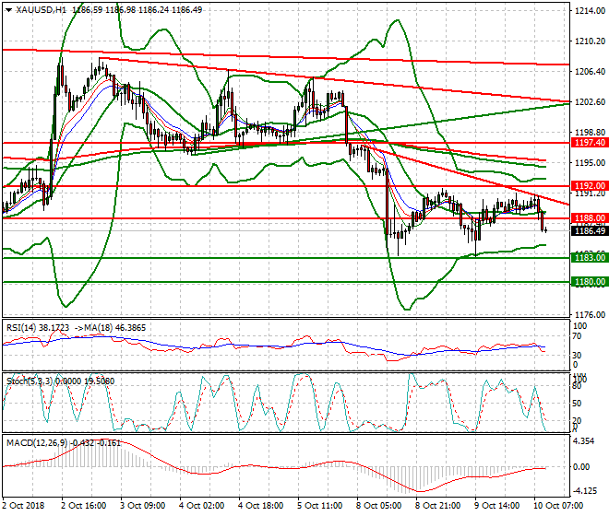Viewport: 609px width, 516px height.
Task: Select the 1210.20 price axis value
Action: 590,41
